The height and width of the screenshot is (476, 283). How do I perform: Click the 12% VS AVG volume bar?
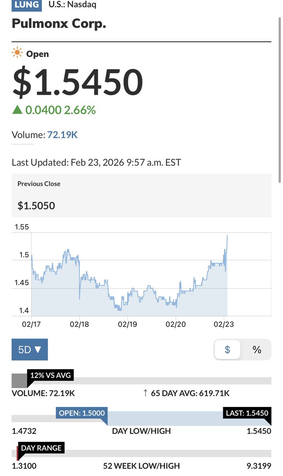[x=50, y=375]
